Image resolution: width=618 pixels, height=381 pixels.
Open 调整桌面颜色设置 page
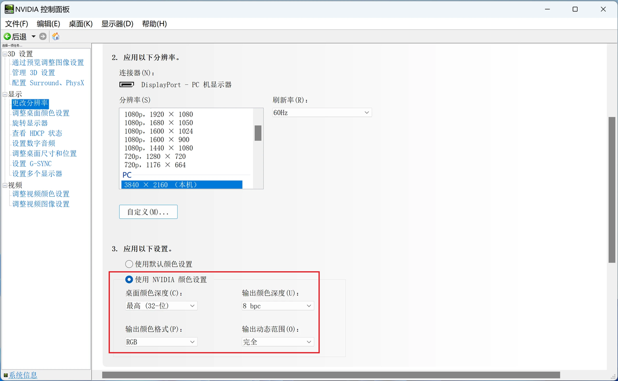coord(40,113)
